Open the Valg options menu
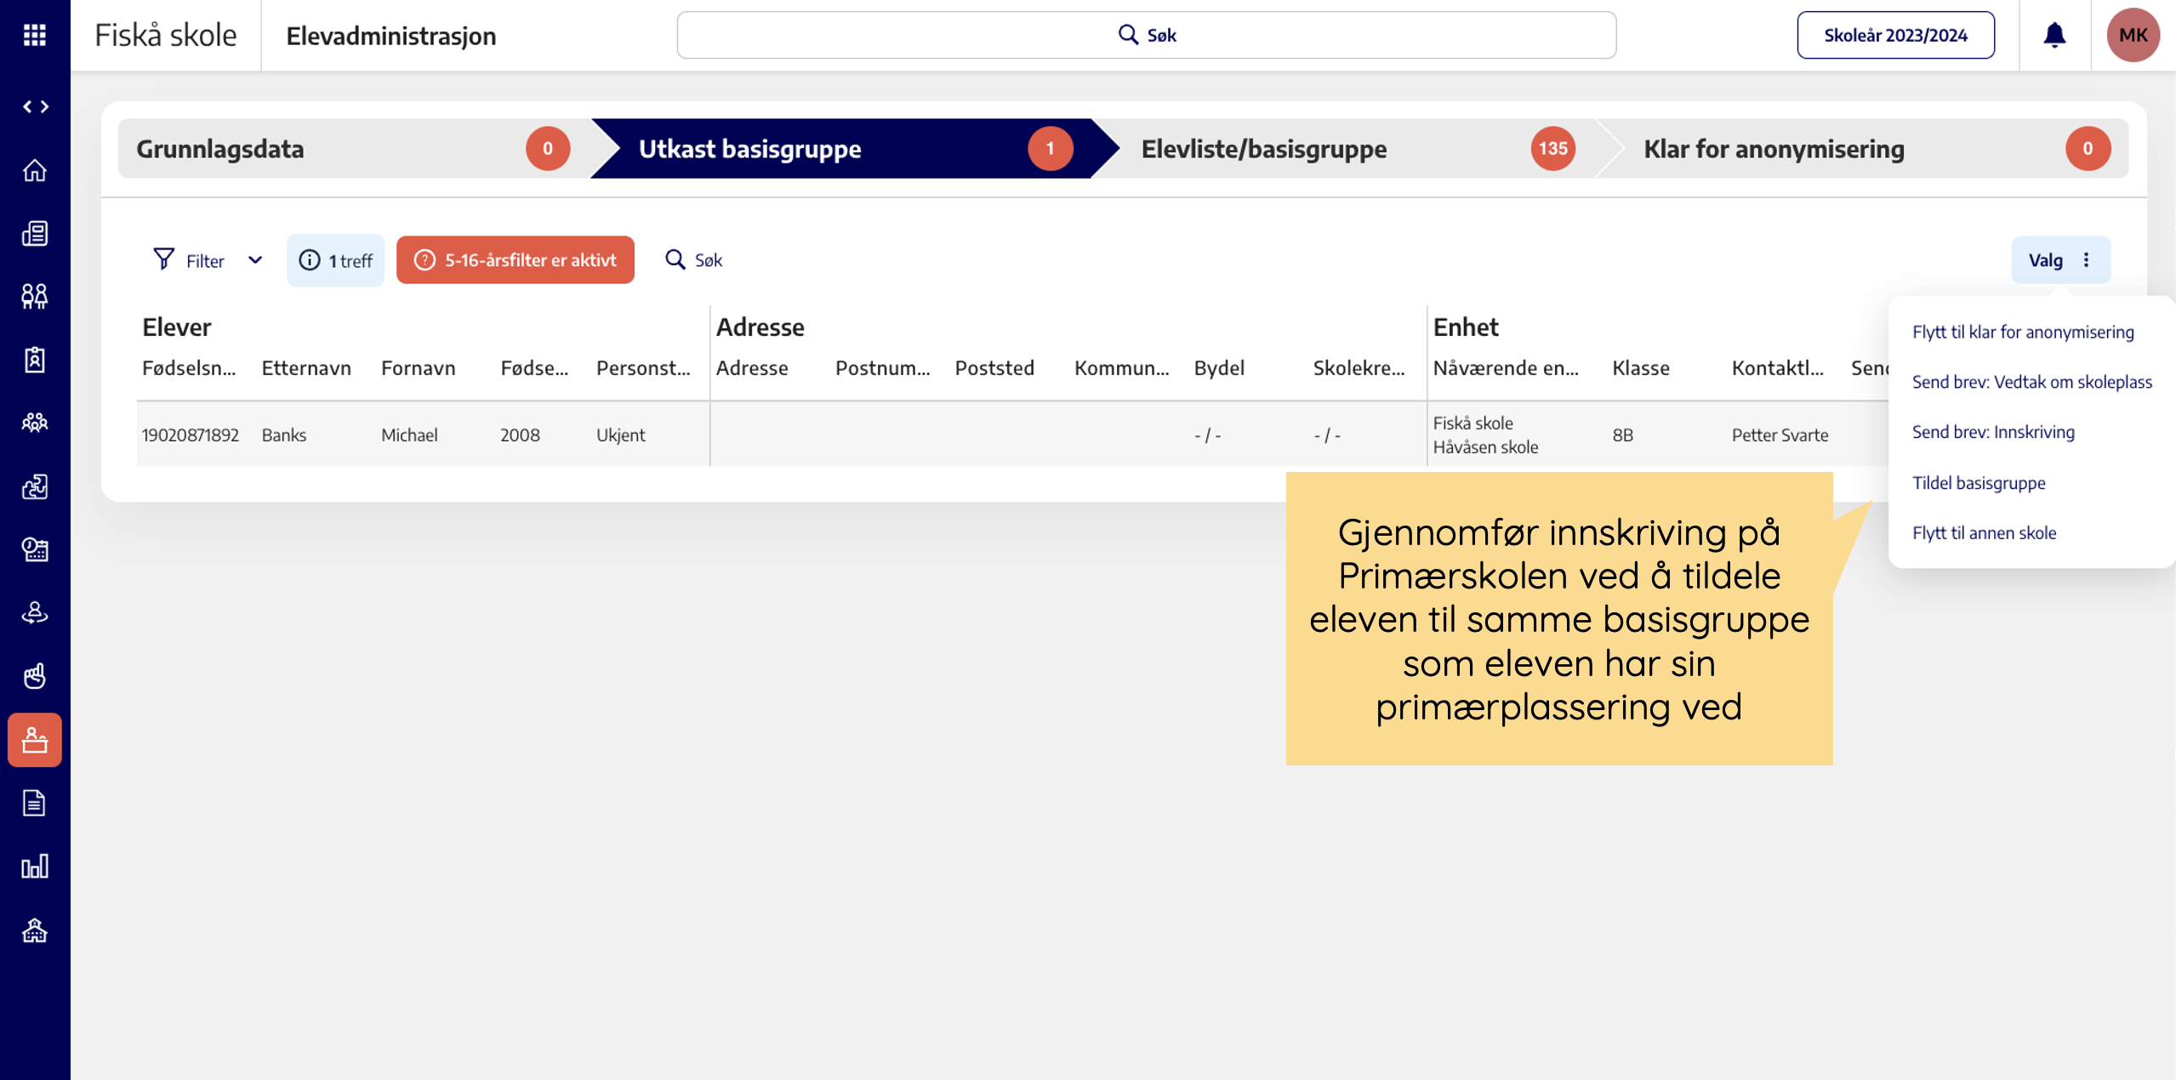 pyautogui.click(x=2059, y=259)
